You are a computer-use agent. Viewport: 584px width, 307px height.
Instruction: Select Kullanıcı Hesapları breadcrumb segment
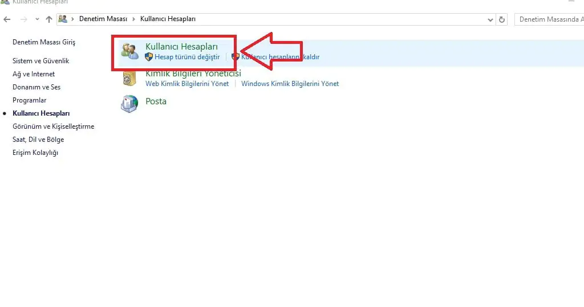click(168, 19)
